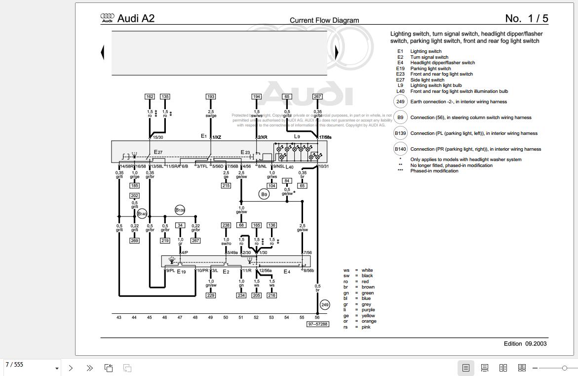This screenshot has height=376, width=578.
Task: Open the page number dropdown arrow
Action: coord(57,368)
